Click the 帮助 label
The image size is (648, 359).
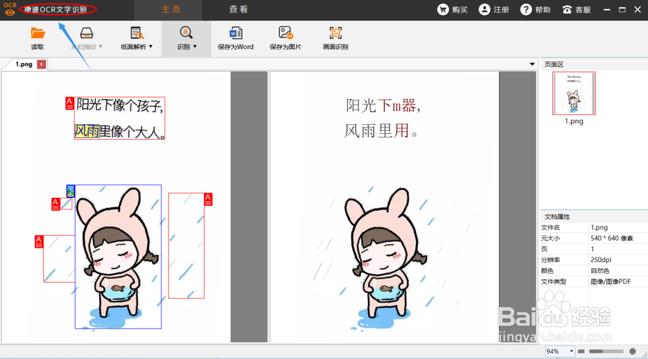click(543, 10)
